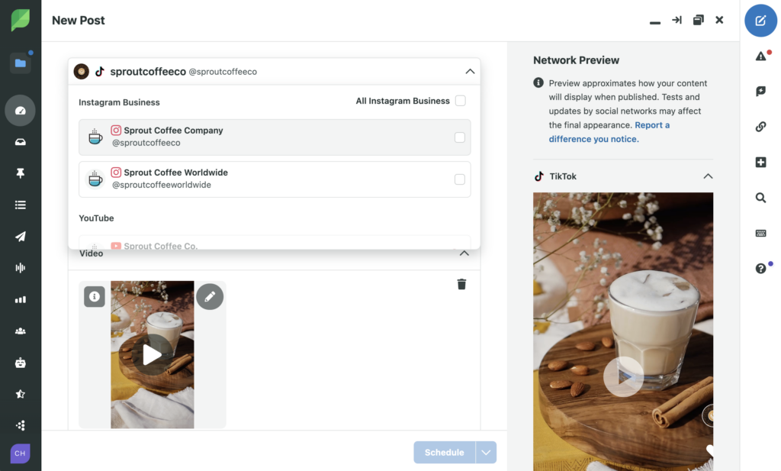
Task: Open the reports bar chart icon
Action: tap(21, 300)
